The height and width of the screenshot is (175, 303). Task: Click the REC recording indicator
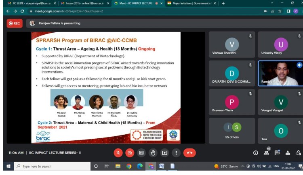coord(15,23)
